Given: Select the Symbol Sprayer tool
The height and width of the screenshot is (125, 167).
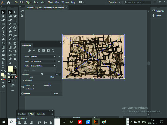Looking at the screenshot, I should pos(15,51).
